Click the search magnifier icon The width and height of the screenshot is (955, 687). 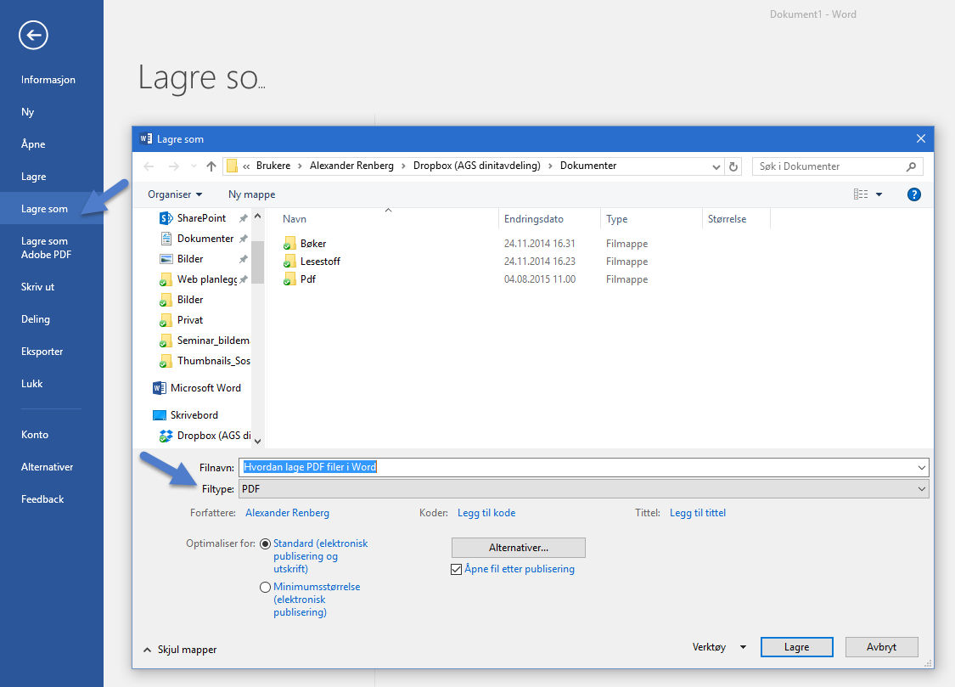point(911,166)
